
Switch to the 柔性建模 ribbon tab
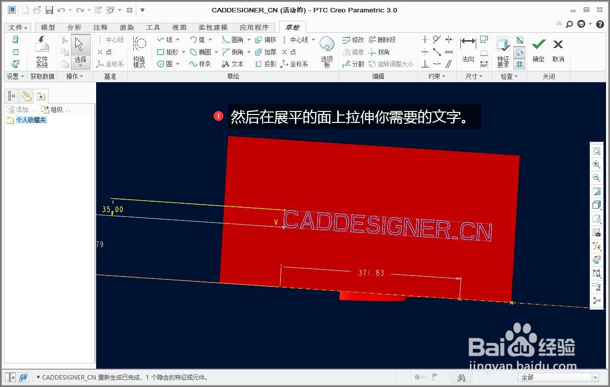click(213, 28)
